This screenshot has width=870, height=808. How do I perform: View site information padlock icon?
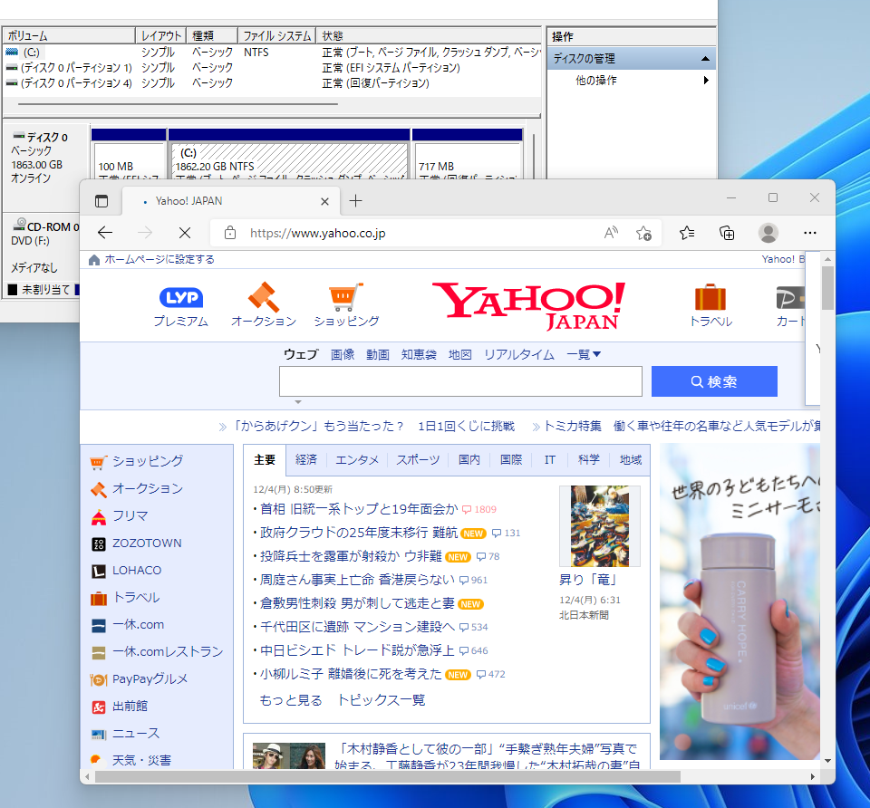tap(230, 233)
